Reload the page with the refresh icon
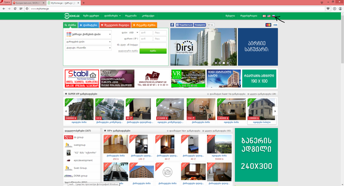 [15, 9]
